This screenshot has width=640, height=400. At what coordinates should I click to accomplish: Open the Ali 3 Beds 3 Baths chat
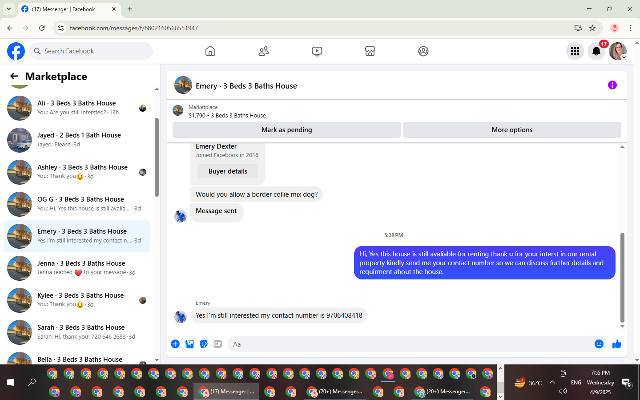(x=76, y=108)
